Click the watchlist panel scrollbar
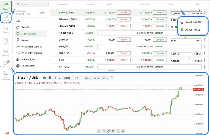The height and width of the screenshot is (135, 210). (x=48, y=22)
